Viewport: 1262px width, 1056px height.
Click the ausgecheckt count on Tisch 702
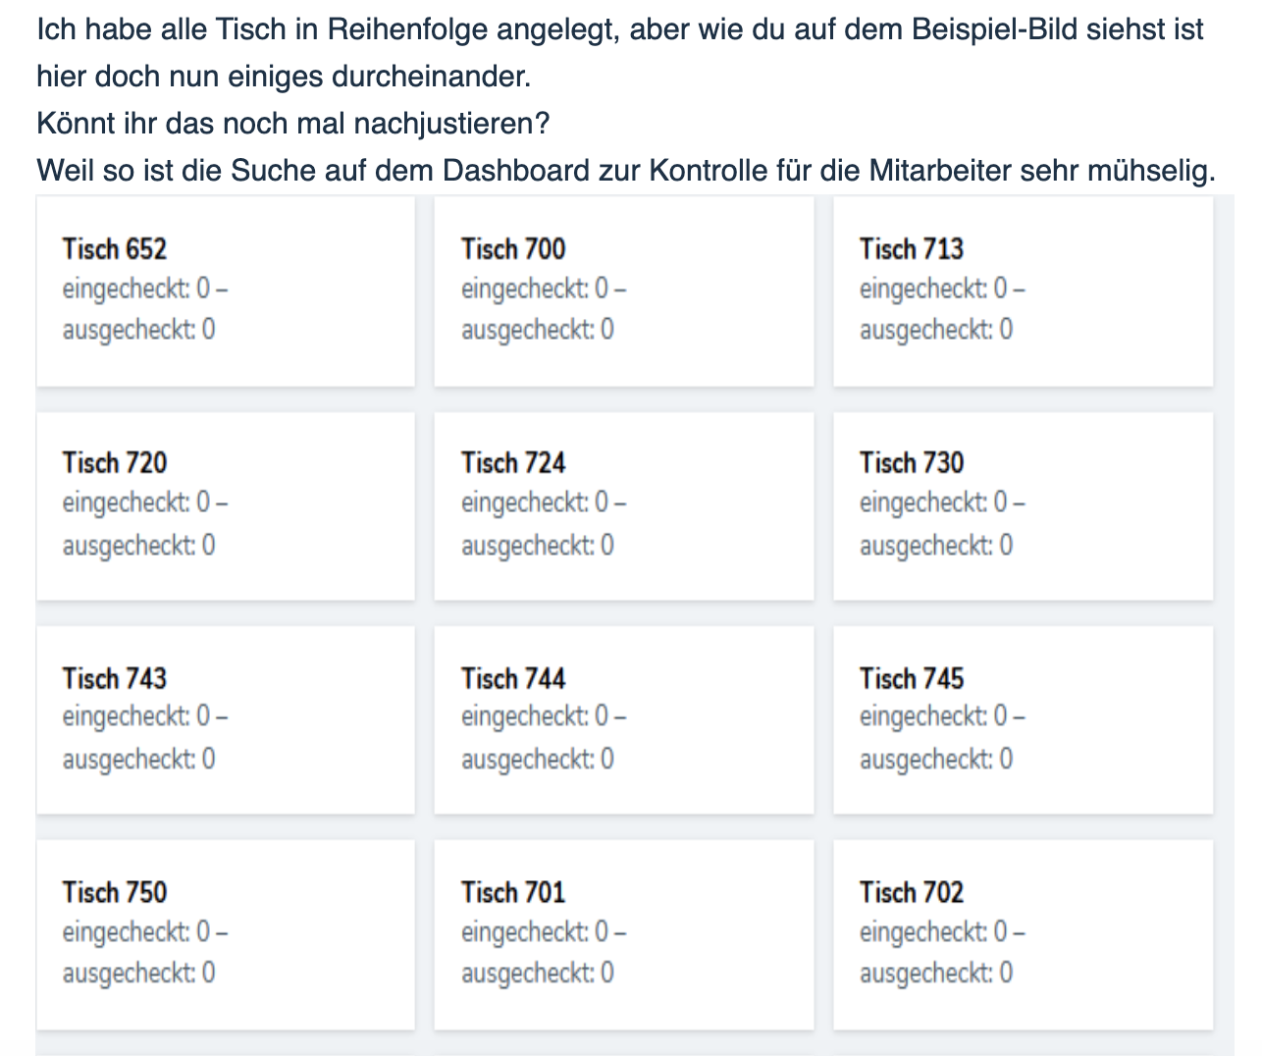[936, 973]
